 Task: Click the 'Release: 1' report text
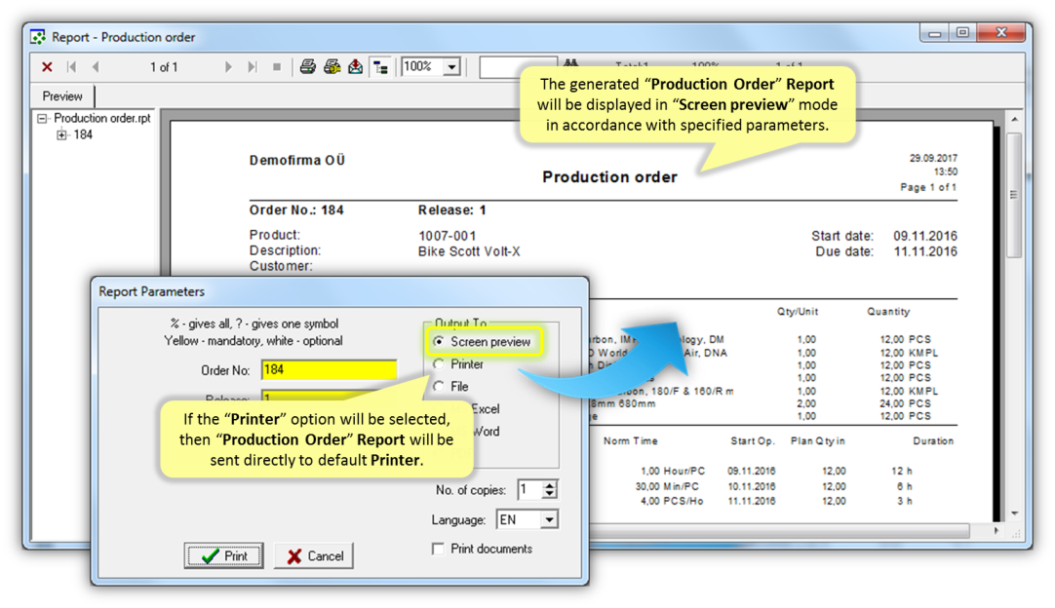452,210
